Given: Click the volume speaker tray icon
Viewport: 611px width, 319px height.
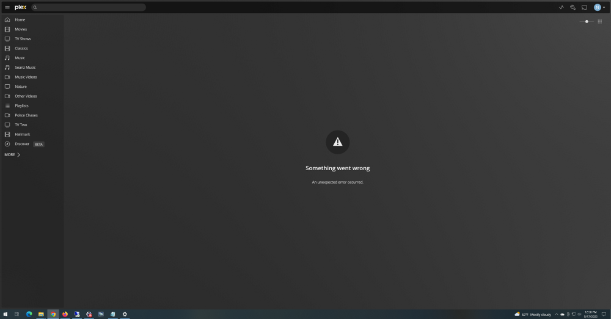Looking at the screenshot, I should [579, 314].
